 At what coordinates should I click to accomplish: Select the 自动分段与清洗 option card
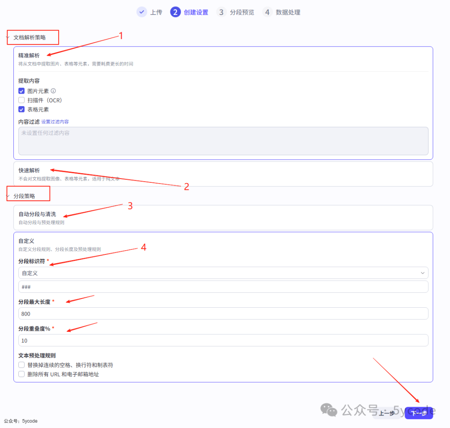click(x=223, y=218)
